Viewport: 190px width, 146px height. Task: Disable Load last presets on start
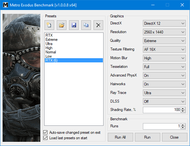45,138
